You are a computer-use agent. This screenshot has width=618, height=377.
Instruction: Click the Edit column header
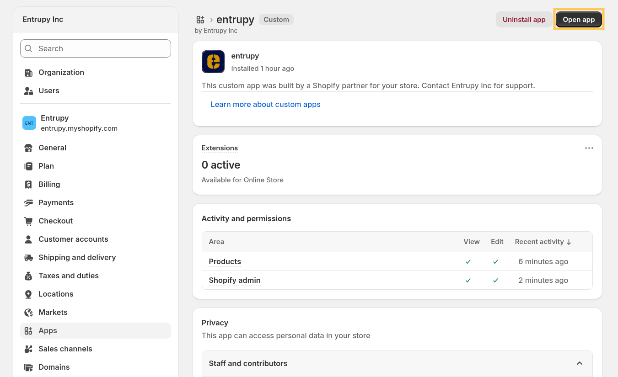[497, 242]
